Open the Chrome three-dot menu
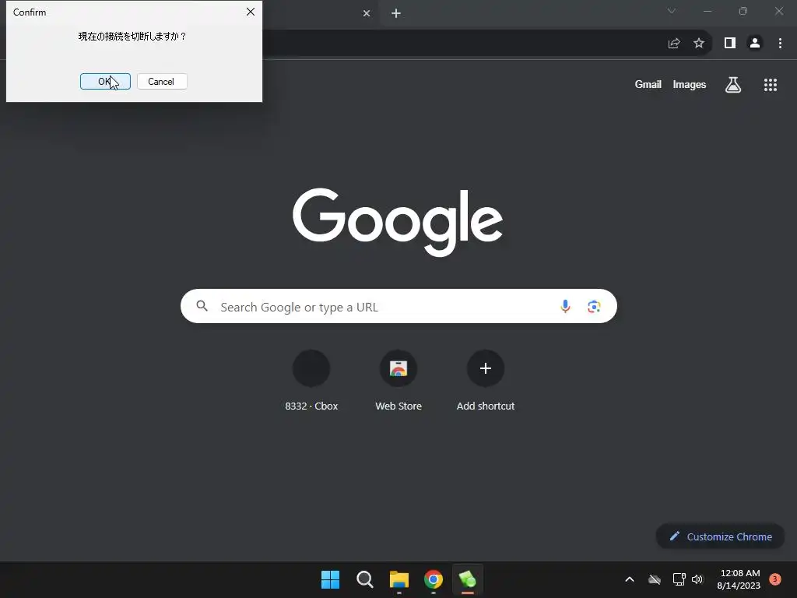 tap(780, 44)
